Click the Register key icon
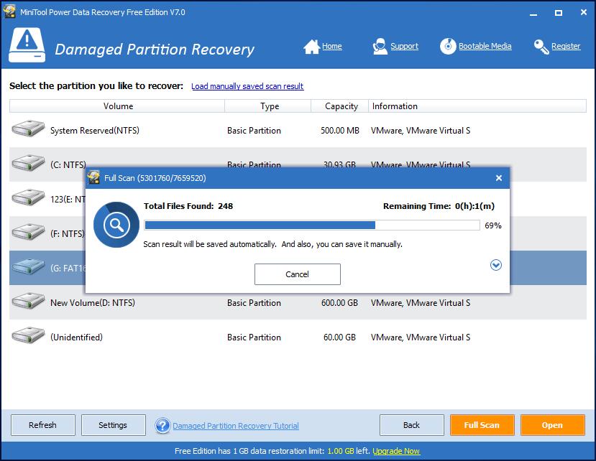This screenshot has height=461, width=596. (x=540, y=46)
